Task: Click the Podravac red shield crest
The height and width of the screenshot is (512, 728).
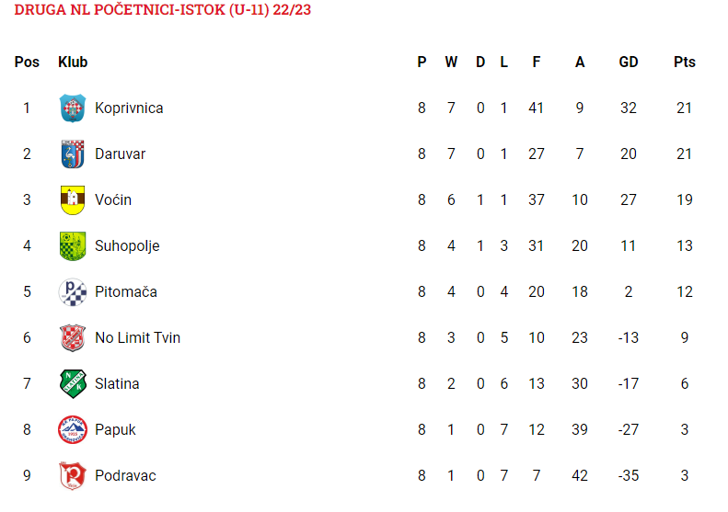Action: point(73,475)
